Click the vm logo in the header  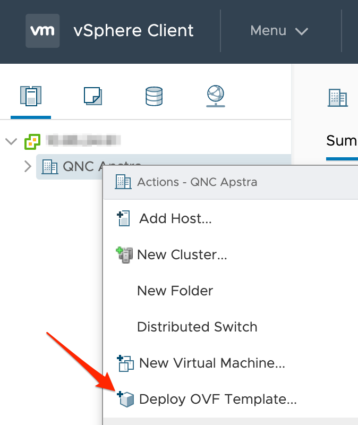coord(42,31)
